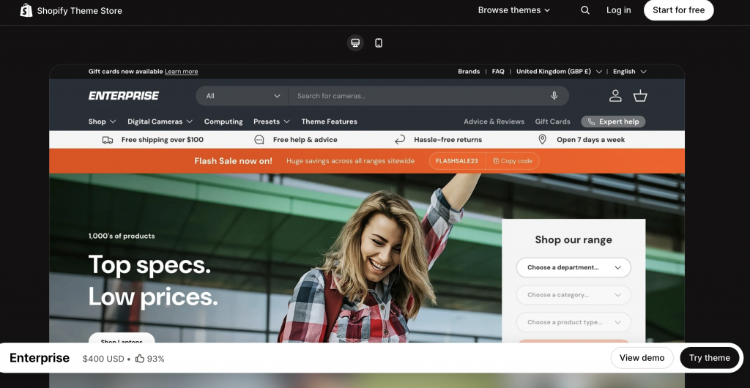Open Choose a category dropdown
This screenshot has height=388, width=750.
[x=573, y=295]
